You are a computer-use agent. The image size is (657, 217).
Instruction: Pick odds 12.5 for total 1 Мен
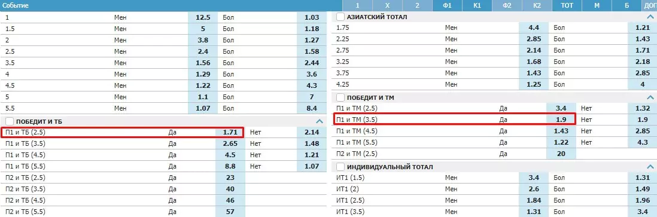(x=203, y=17)
